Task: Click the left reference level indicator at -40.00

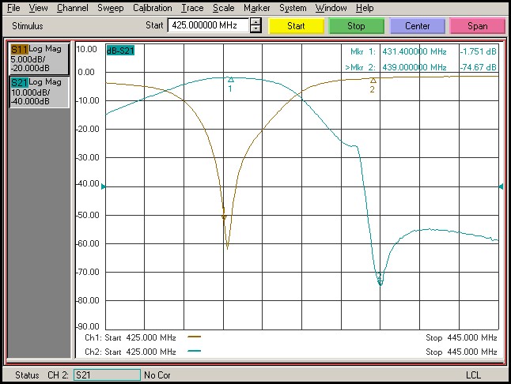Action: [104, 186]
